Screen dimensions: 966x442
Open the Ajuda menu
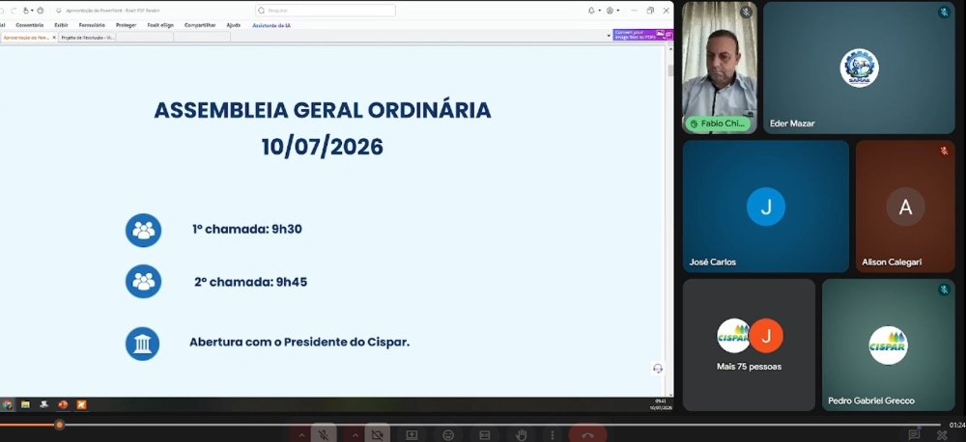pyautogui.click(x=234, y=25)
